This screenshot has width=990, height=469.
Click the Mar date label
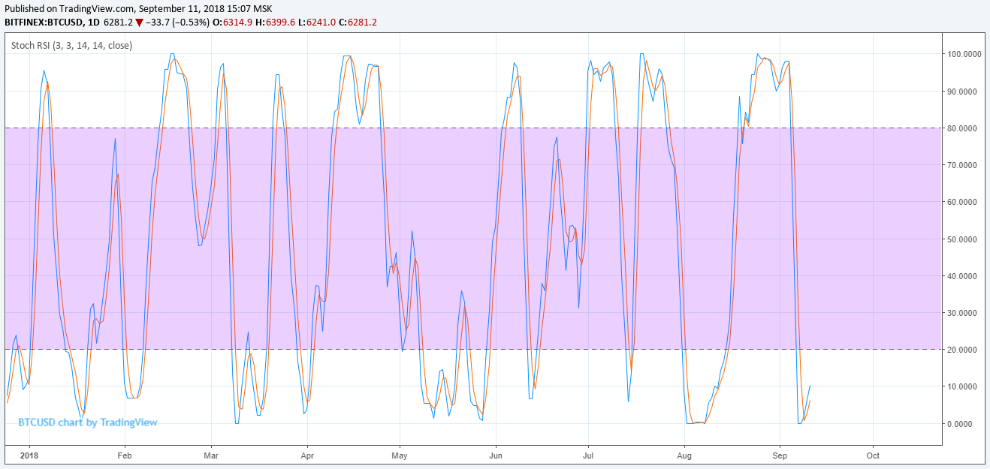[211, 455]
